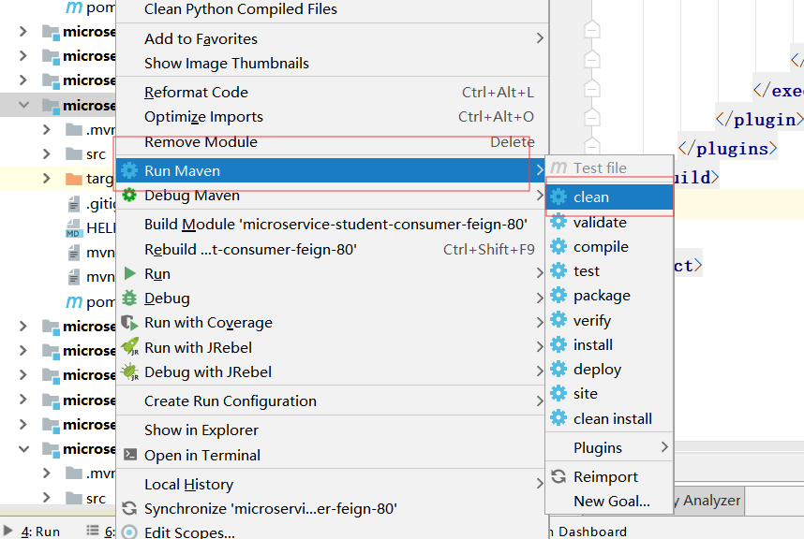
Task: Choose Remove Module menu entry
Action: coord(332,142)
